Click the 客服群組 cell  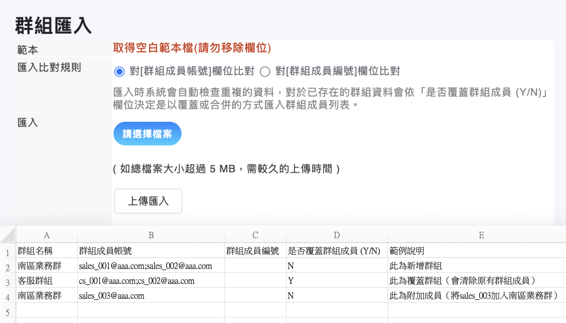(47, 281)
